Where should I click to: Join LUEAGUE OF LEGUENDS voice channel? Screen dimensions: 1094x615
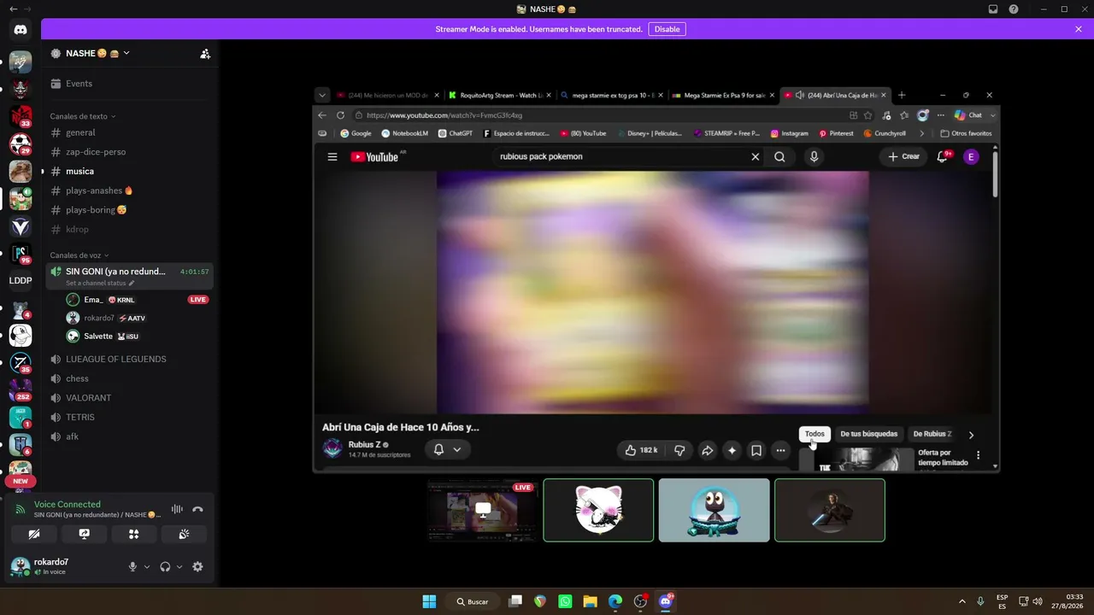pos(130,359)
